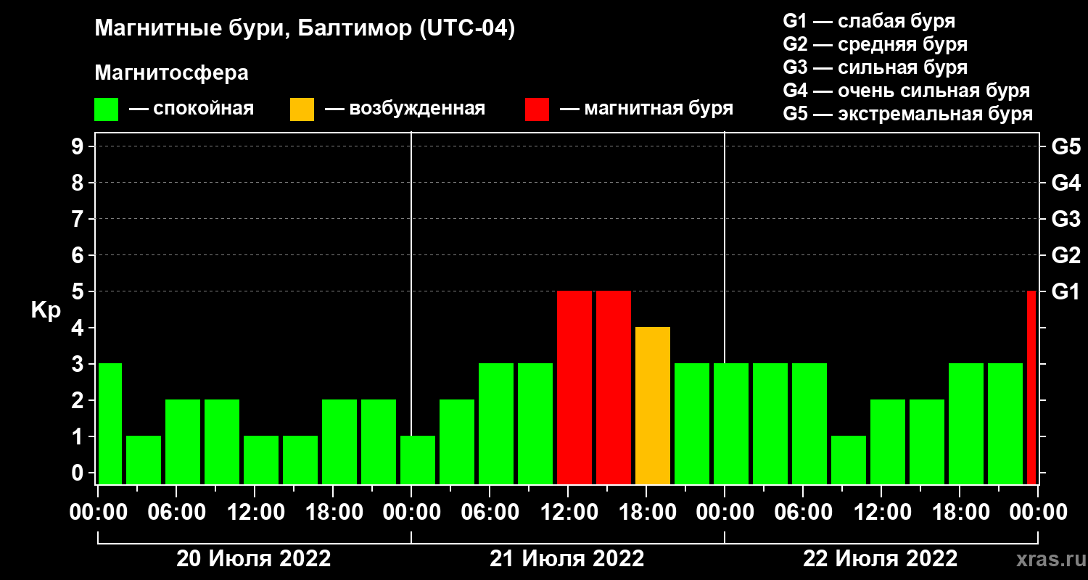Select the first green Kp 3 bar on 20 July
Screen dimensions: 1088x580
(x=110, y=424)
